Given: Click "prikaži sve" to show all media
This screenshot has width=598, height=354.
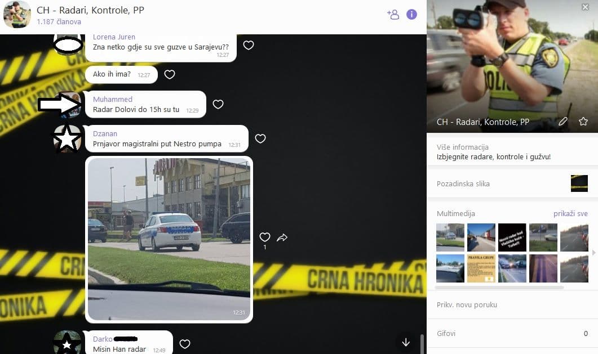Looking at the screenshot, I should [x=570, y=214].
